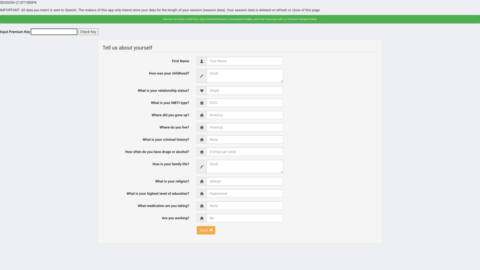480x270 pixels.
Task: Focus the criminal history input
Action: 244,139
